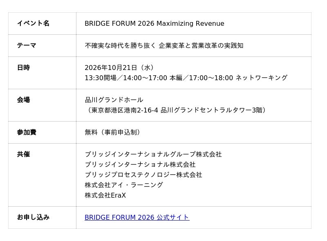
Task: Click 株式会社アイ・ラーニング entry
Action: 124,185
